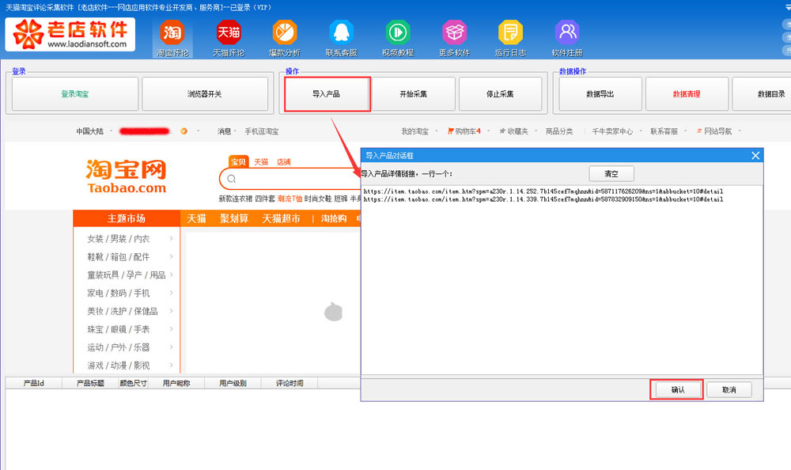Click inside the product links text area
The image size is (791, 470).
tap(562, 280)
